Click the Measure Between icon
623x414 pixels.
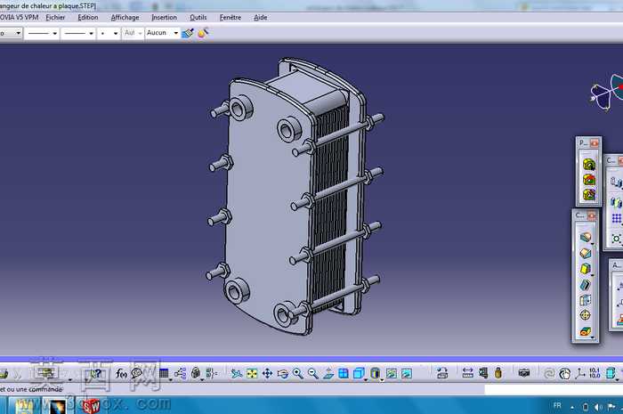[x=467, y=373]
